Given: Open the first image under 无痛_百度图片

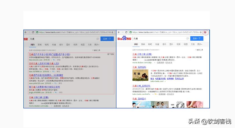Looking at the screenshot, I should pyautogui.click(x=141, y=104).
